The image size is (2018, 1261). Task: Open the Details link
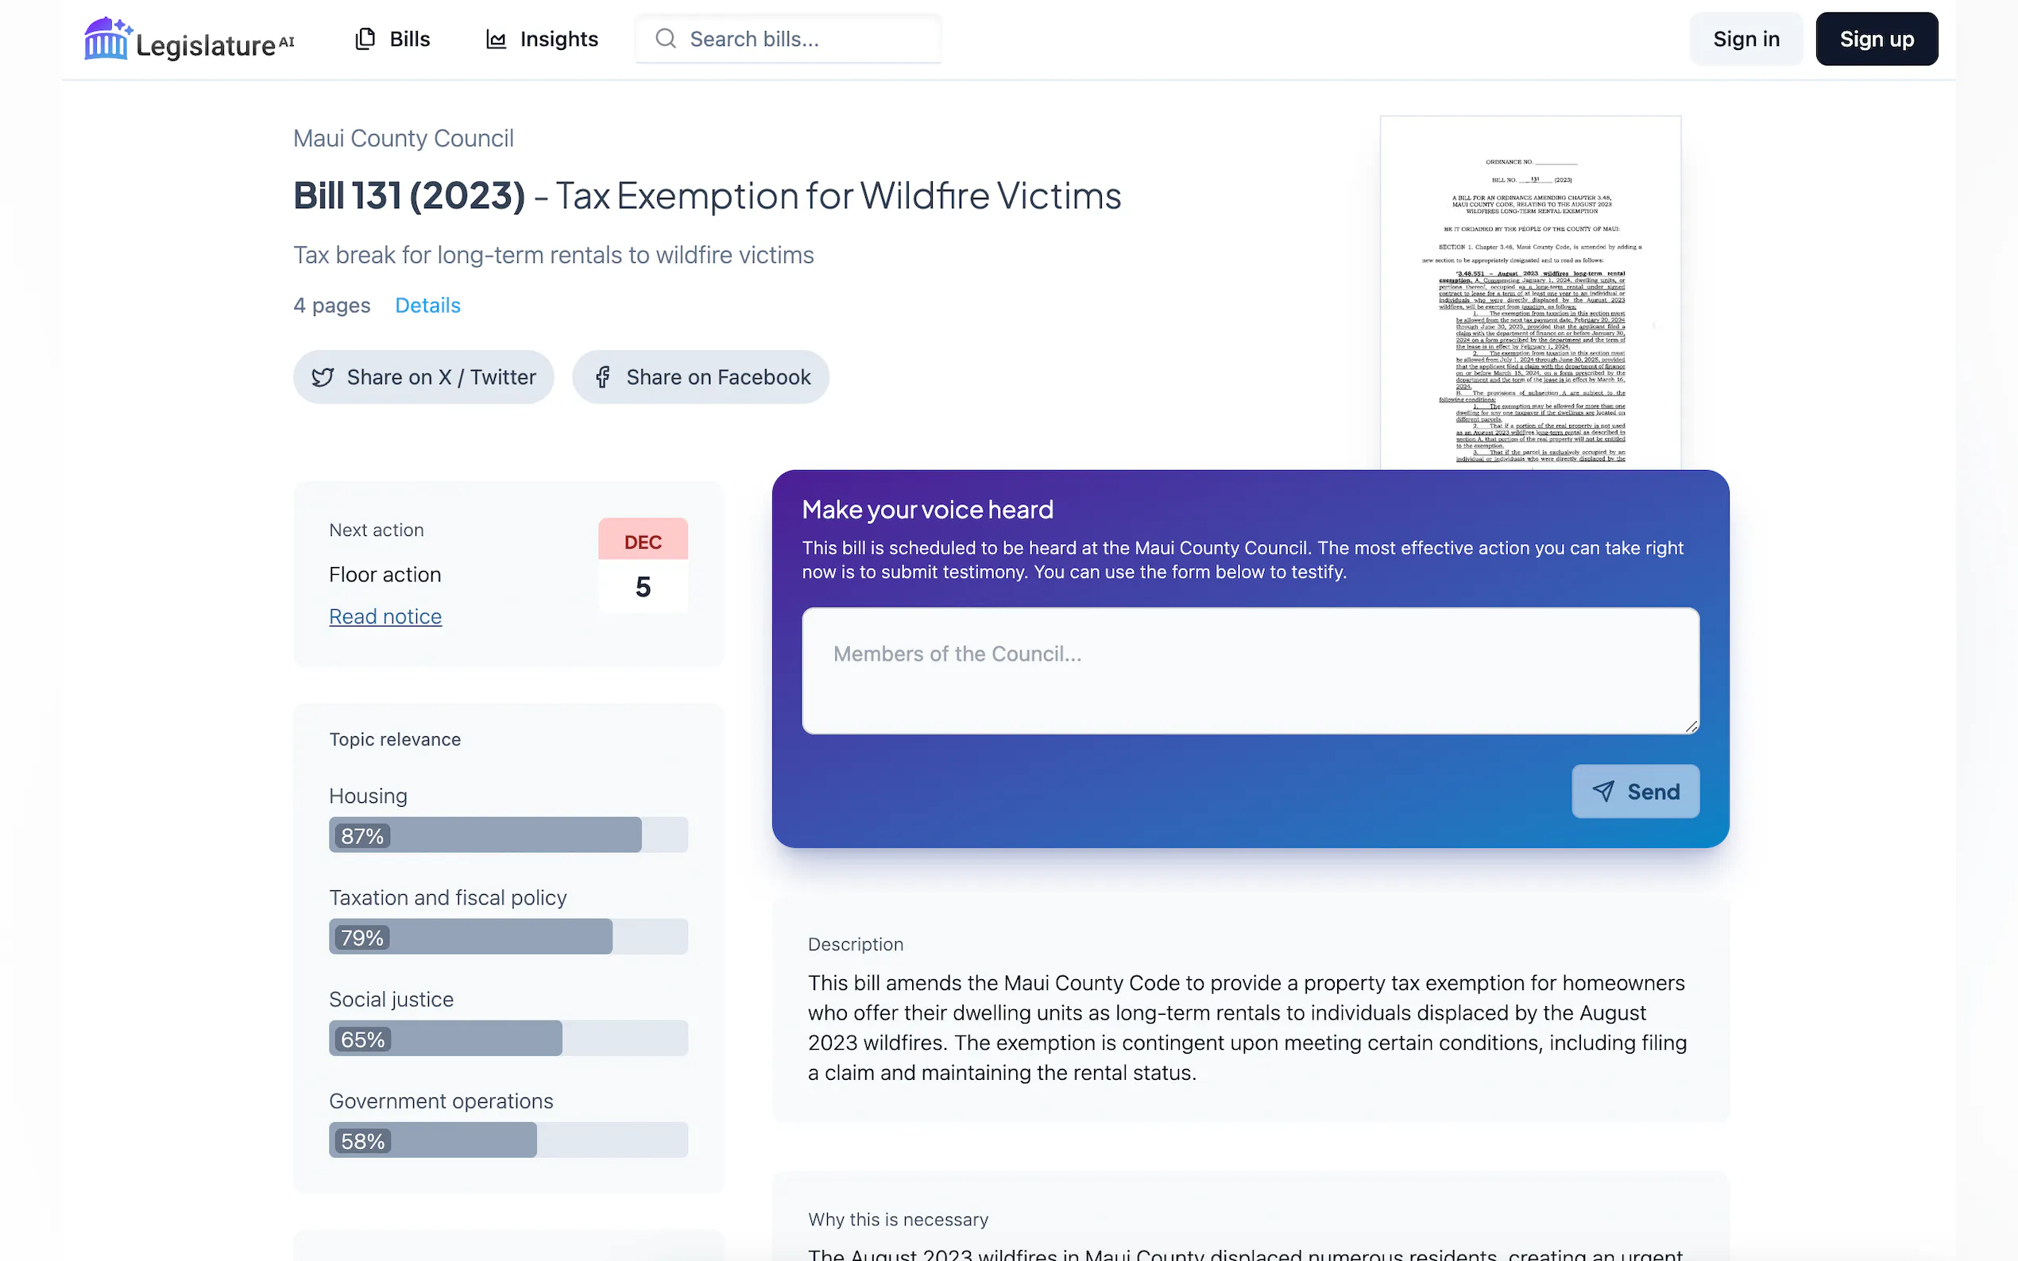(427, 305)
